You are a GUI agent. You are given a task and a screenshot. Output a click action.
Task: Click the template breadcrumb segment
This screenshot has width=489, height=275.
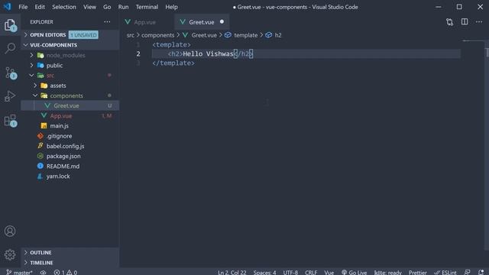(x=241, y=35)
